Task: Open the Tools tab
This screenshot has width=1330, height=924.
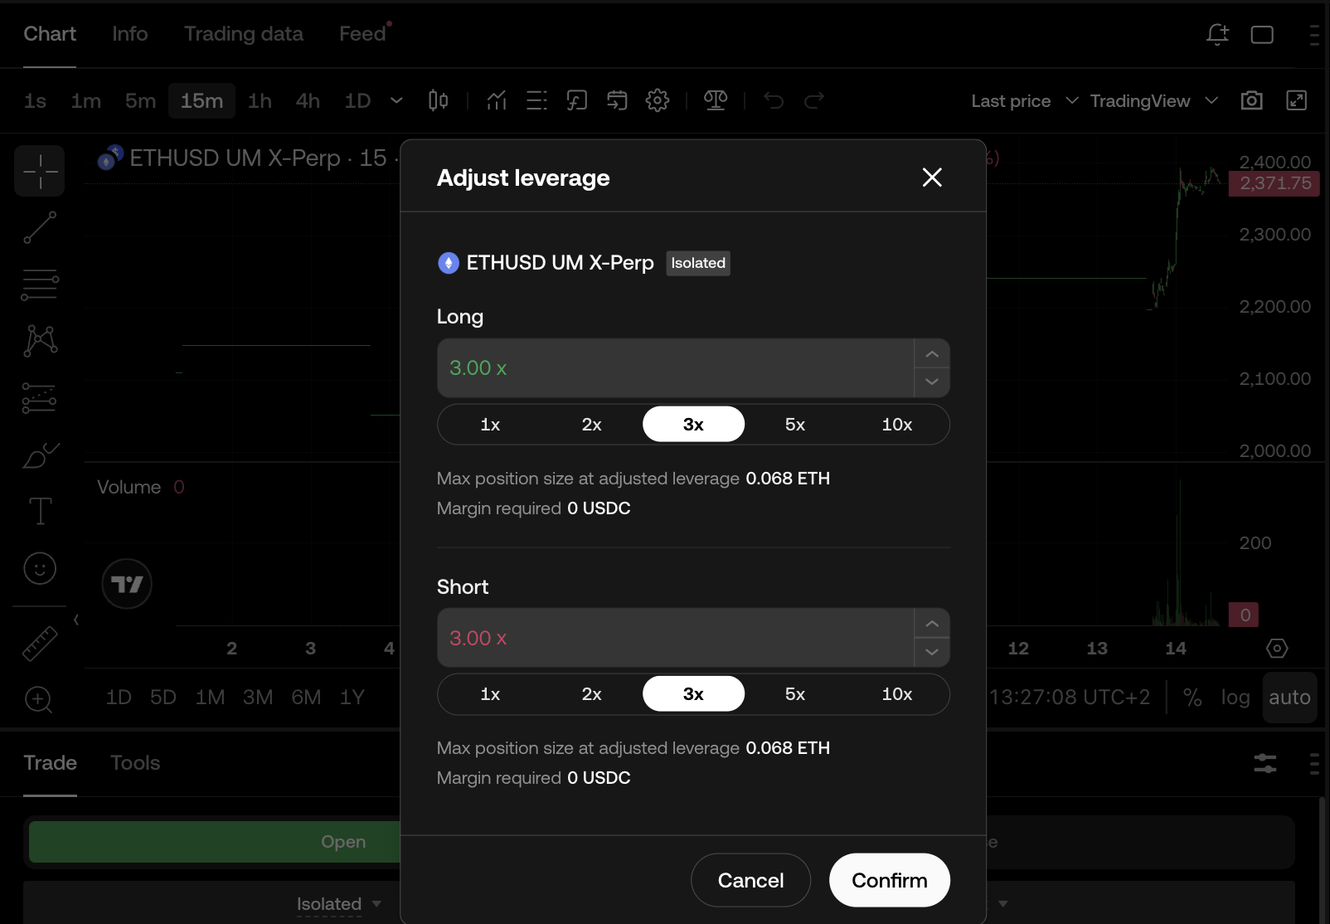Action: click(x=135, y=763)
